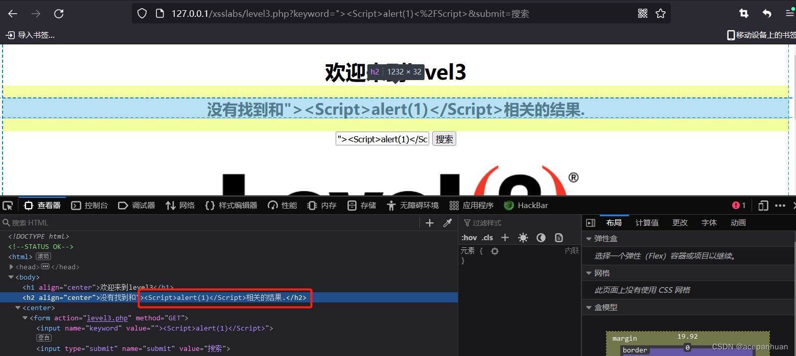Grab a color with the eyedropper

[448, 223]
